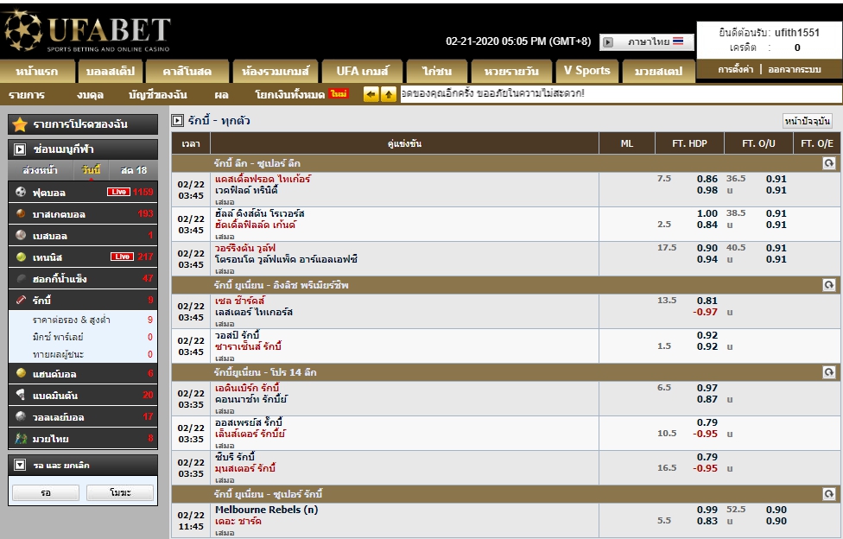
Task: Expand the Volleyball category in the sidebar
Action: coord(83,416)
